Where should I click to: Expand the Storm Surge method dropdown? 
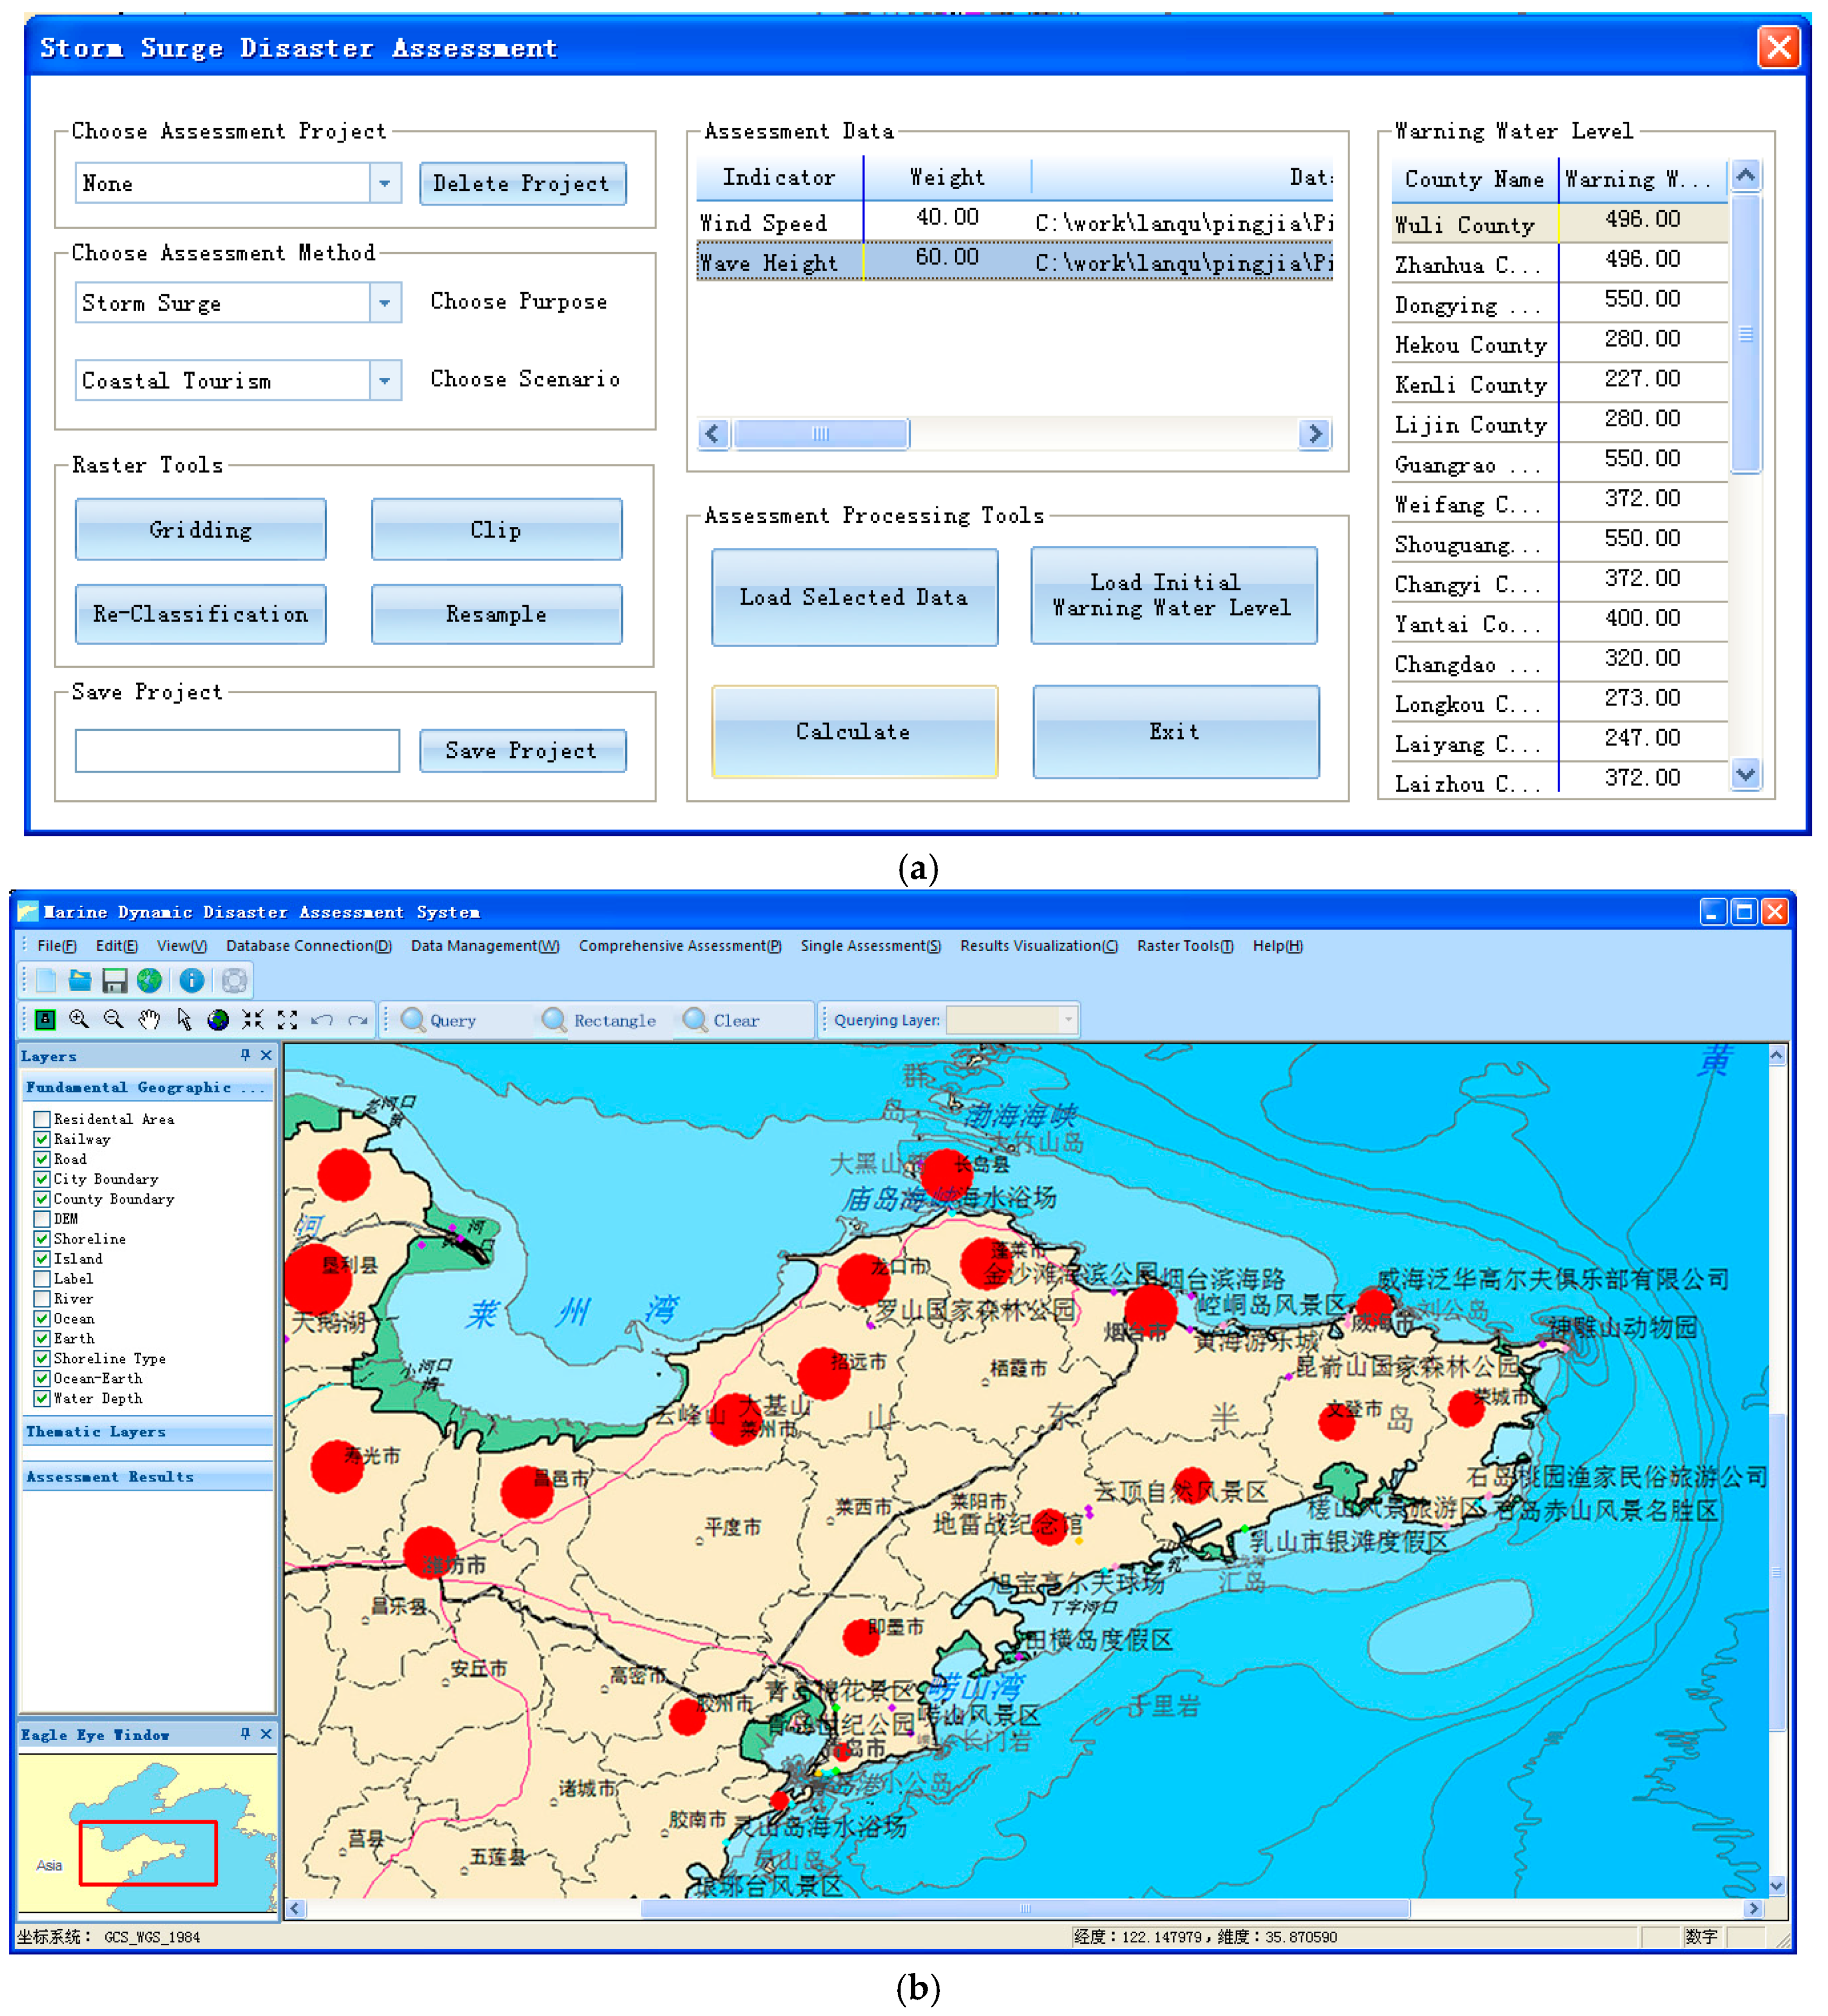385,302
